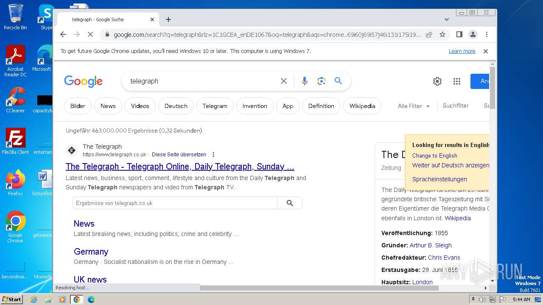Clear the search query with X
Screen dimensions: 543x305
pos(284,81)
